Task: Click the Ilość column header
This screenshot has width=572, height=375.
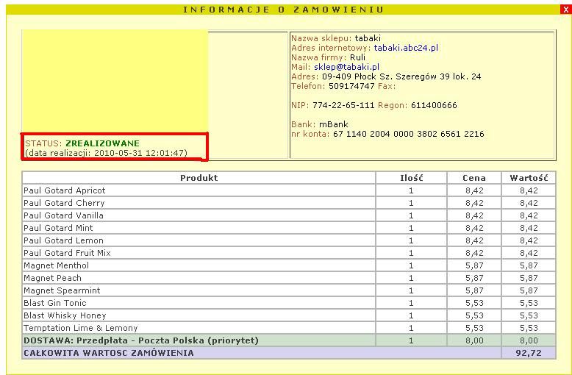Action: point(411,178)
